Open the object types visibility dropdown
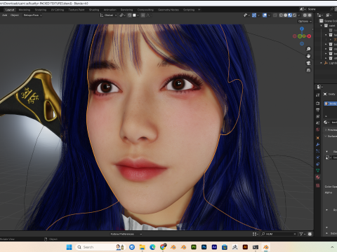The width and height of the screenshot is (337, 252). (246, 15)
